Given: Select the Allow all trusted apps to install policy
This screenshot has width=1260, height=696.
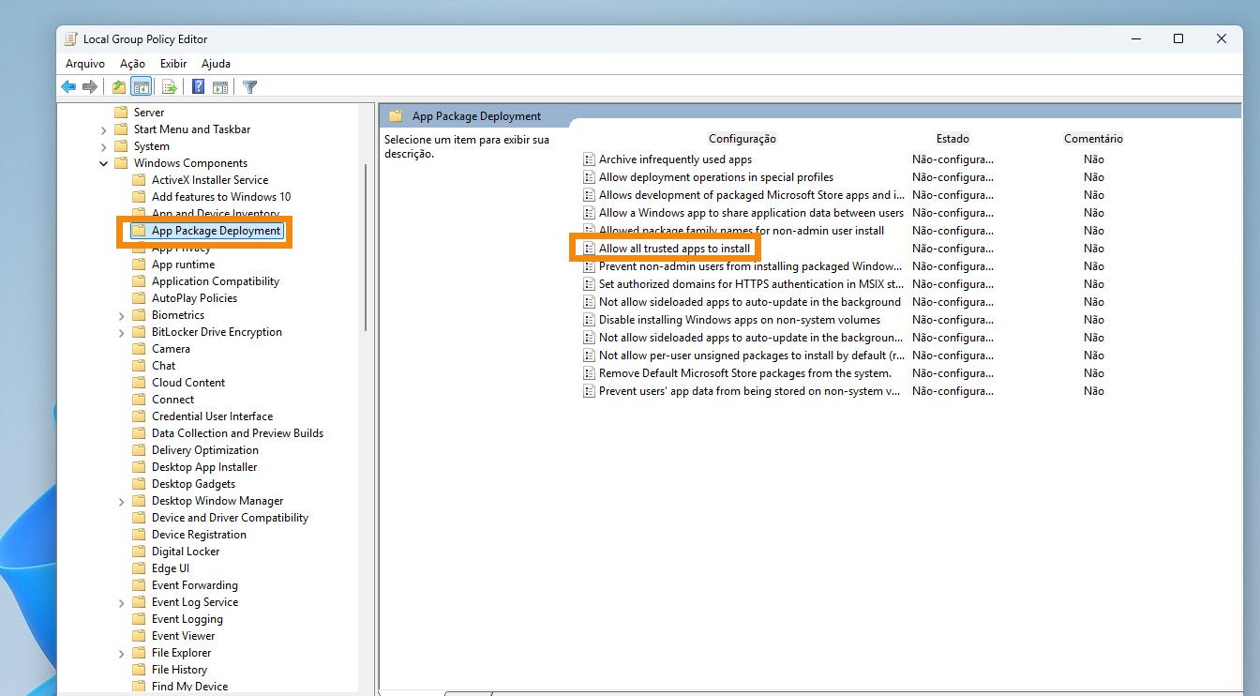Looking at the screenshot, I should click(x=675, y=249).
